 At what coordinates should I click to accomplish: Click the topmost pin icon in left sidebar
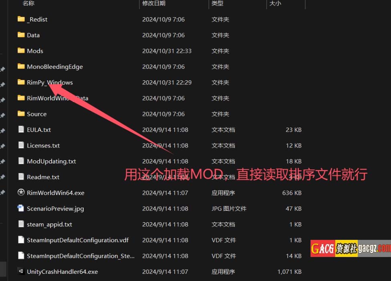tap(2, 69)
